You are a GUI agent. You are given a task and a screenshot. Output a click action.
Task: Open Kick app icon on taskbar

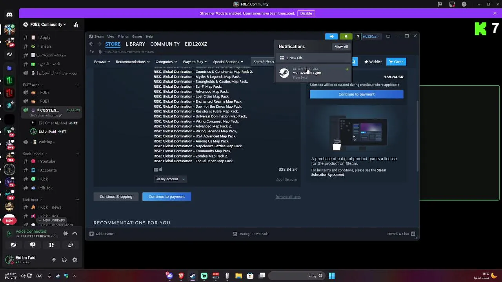(204, 276)
